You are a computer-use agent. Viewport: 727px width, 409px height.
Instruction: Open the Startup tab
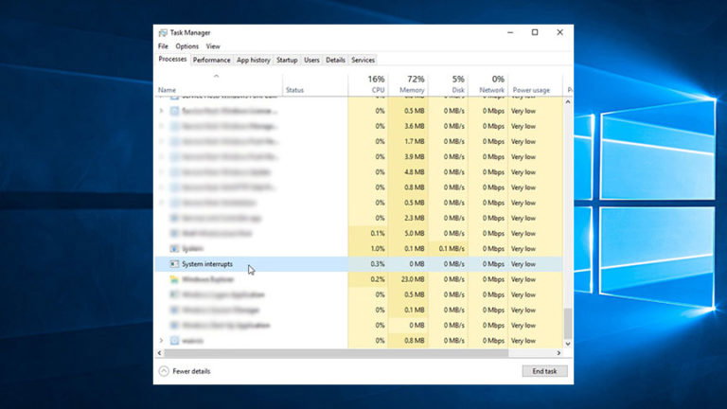287,60
